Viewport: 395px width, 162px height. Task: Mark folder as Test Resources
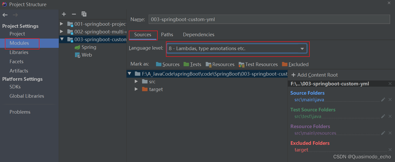pyautogui.click(x=258, y=64)
